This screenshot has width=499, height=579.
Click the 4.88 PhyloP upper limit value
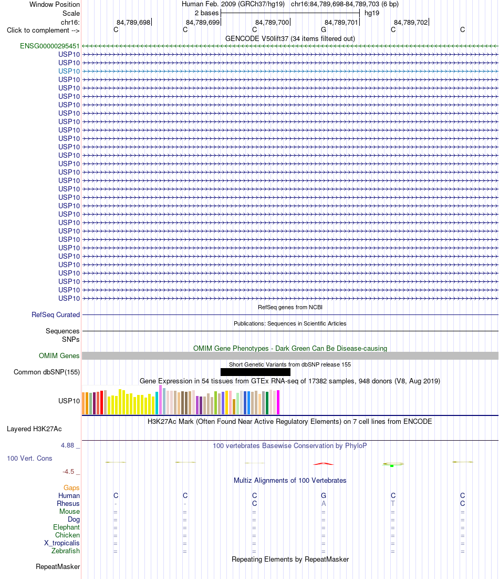point(67,445)
